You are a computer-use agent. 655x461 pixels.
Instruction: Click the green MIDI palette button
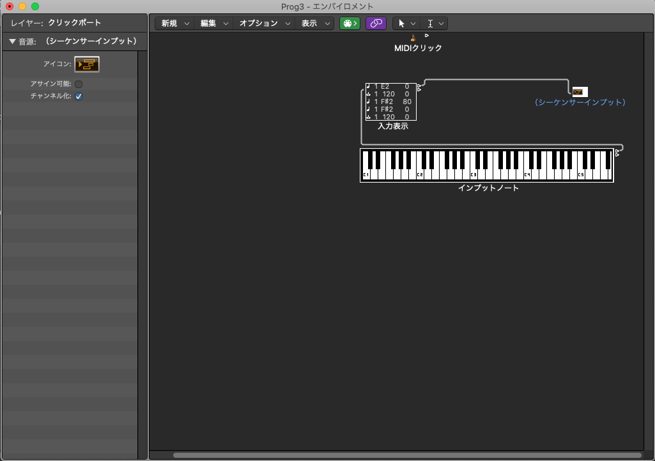pyautogui.click(x=349, y=23)
